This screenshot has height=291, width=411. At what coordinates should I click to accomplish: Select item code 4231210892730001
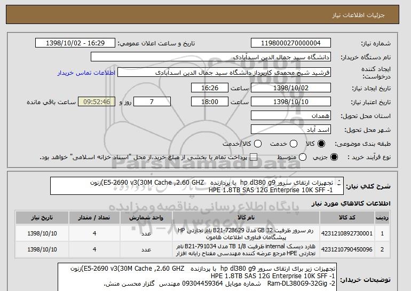coord(347,233)
